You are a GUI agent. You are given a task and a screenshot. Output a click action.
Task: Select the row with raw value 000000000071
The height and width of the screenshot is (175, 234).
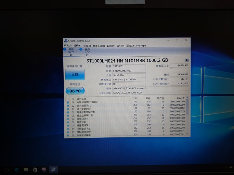(x=126, y=131)
